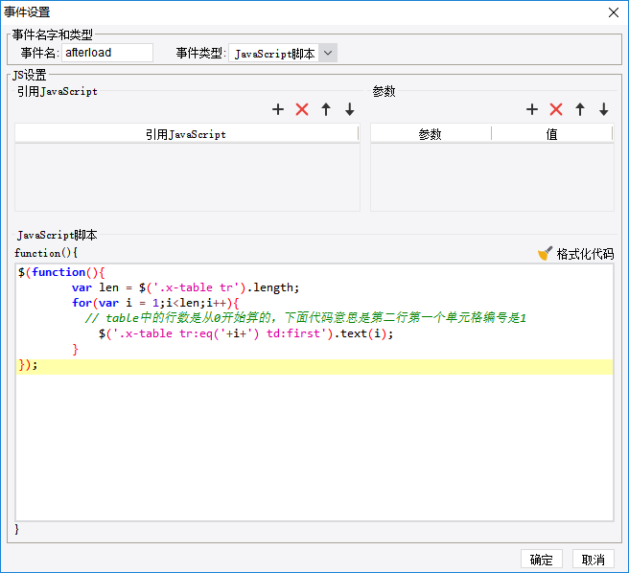
Task: Add a new parameter row
Action: click(x=532, y=109)
